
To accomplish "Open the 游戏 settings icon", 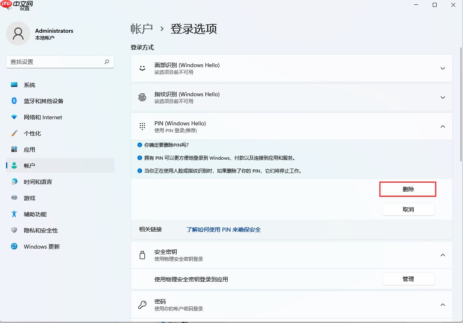I will [x=14, y=198].
